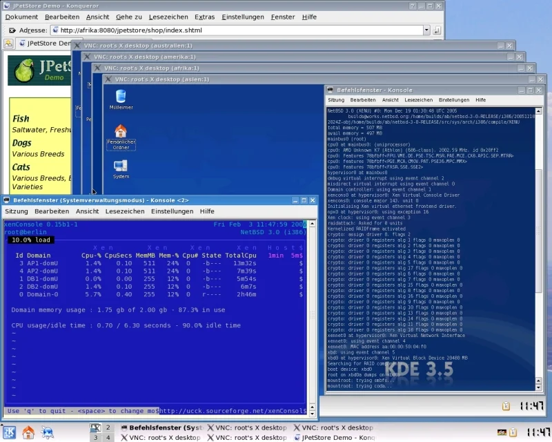Open Hilfe menu in Konsole <2>
Viewport: 552px width, 442px height.
coord(207,211)
